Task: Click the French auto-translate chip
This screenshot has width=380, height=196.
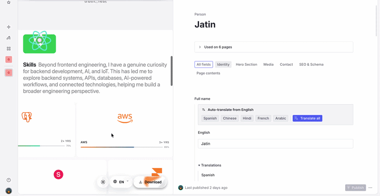Action: [263, 118]
